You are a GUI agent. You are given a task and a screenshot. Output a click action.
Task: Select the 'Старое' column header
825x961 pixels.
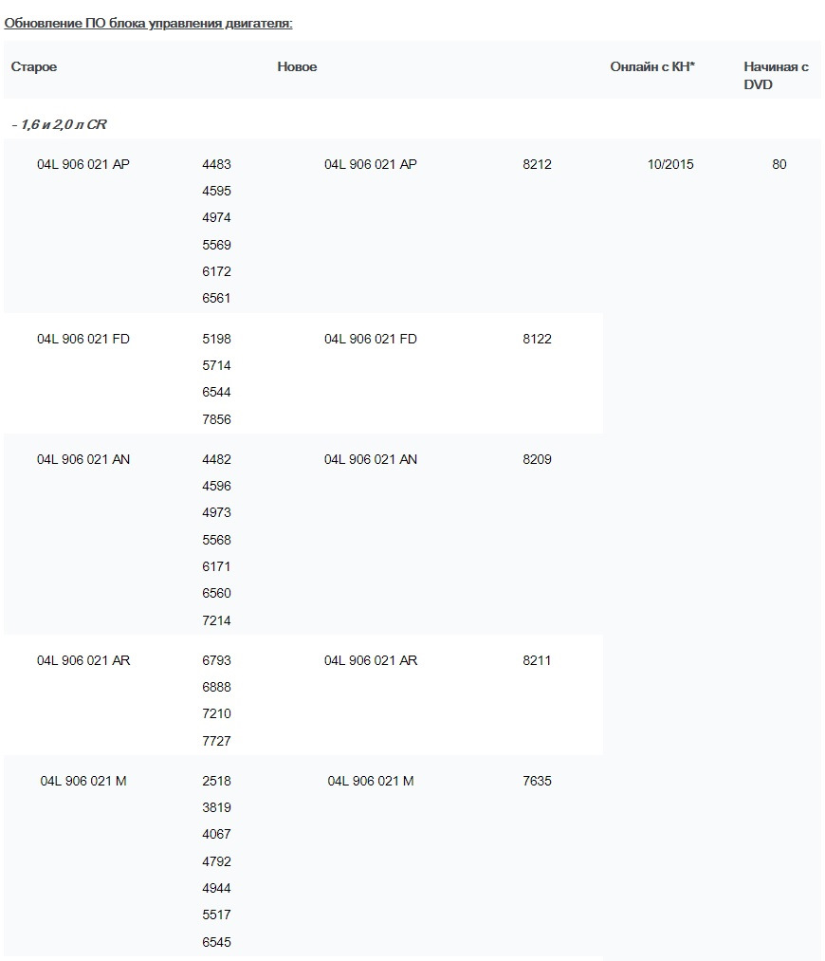pos(34,66)
